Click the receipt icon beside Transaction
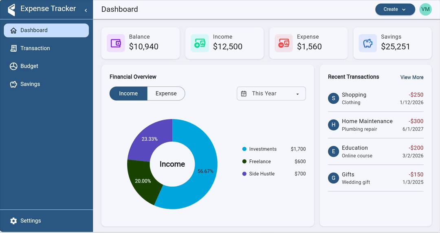The image size is (440, 233). [x=13, y=48]
